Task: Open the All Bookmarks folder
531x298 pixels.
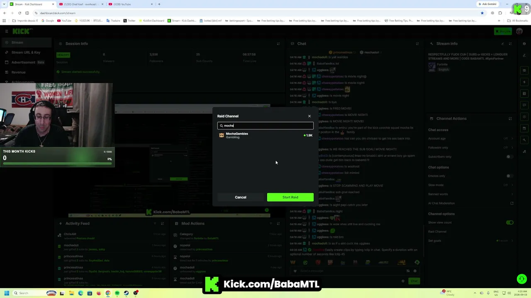Action: tap(518, 21)
